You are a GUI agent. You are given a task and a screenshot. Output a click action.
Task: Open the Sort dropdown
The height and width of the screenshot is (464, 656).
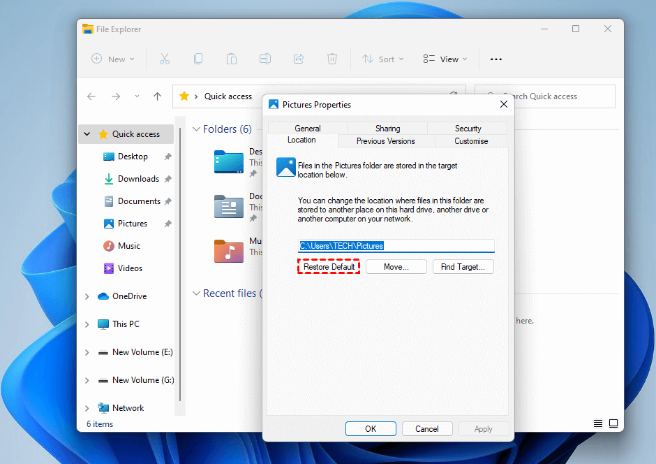tap(383, 59)
